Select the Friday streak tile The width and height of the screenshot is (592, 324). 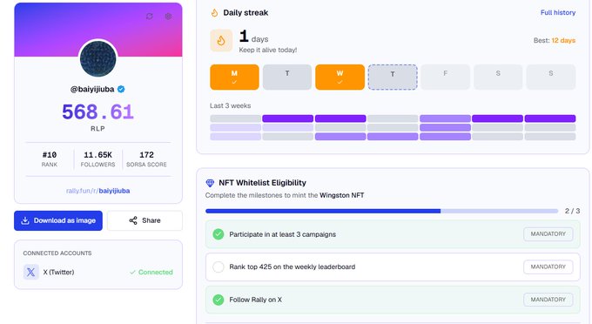point(446,77)
